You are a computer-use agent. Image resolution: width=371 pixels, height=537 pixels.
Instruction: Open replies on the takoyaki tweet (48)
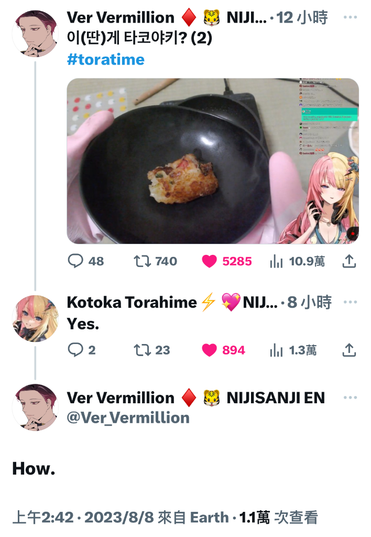click(x=85, y=261)
